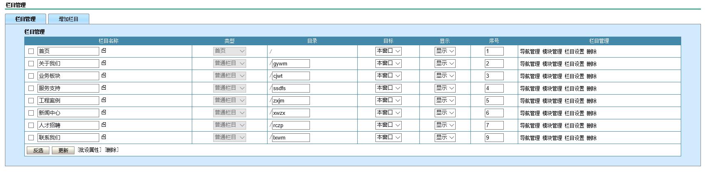Click the 新闻中心 column name field
This screenshot has height=186, width=710.
point(68,113)
